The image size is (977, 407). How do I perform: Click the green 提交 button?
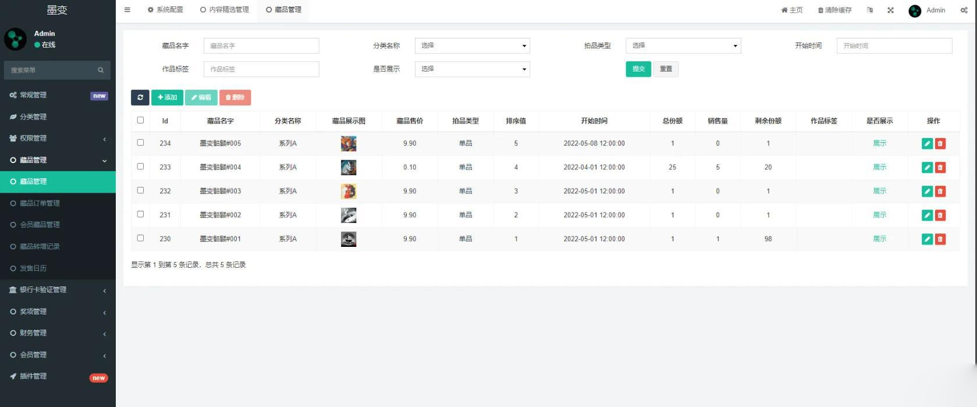638,69
